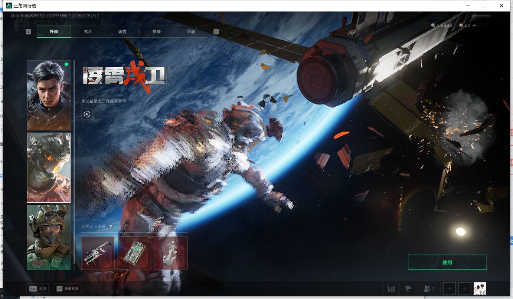Add more currency with plus next to 90
This screenshot has width=513, height=299.
pyautogui.click(x=474, y=26)
